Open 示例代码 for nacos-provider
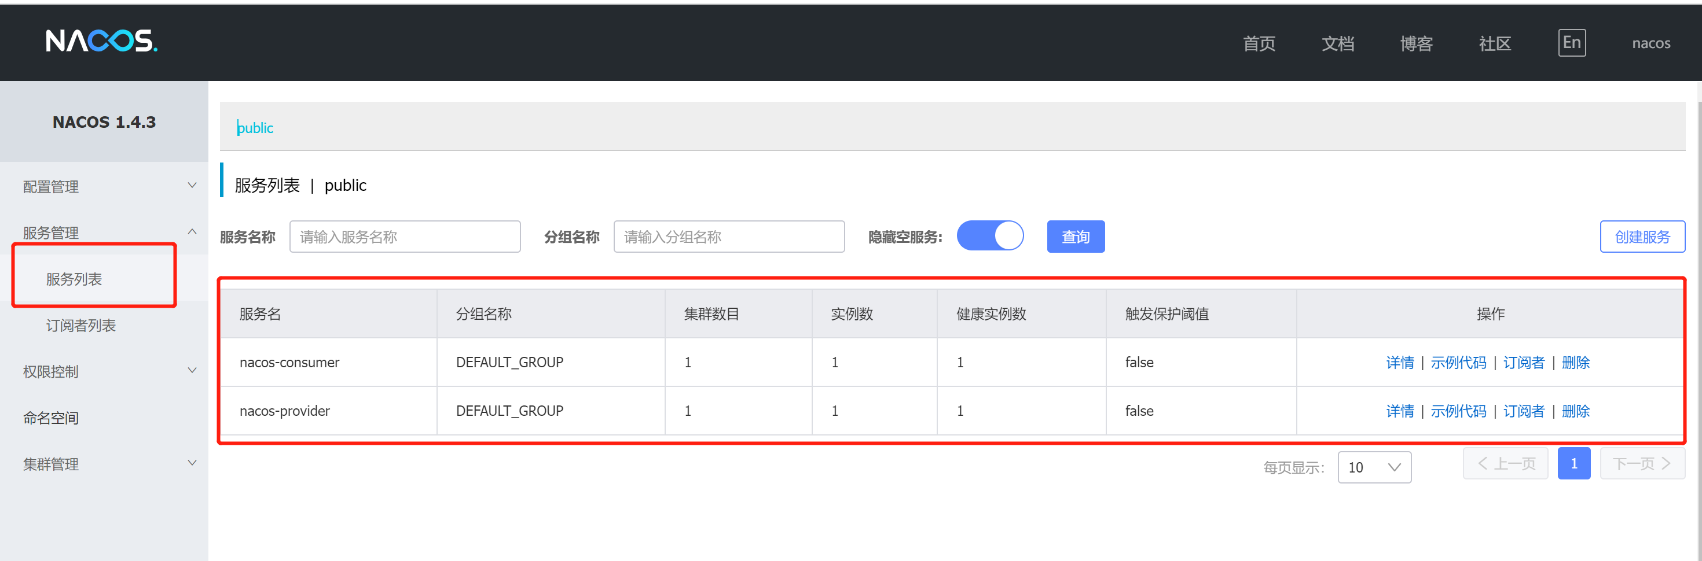 pyautogui.click(x=1458, y=411)
